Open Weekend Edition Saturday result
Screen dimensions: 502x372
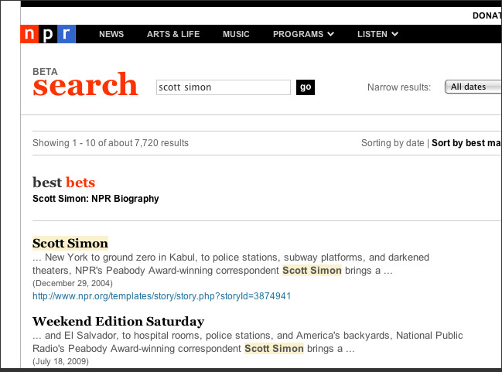[118, 322]
